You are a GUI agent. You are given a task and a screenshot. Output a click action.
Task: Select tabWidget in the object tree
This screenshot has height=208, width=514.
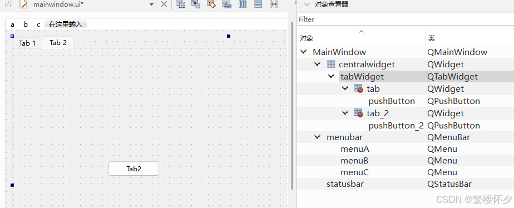click(x=362, y=77)
